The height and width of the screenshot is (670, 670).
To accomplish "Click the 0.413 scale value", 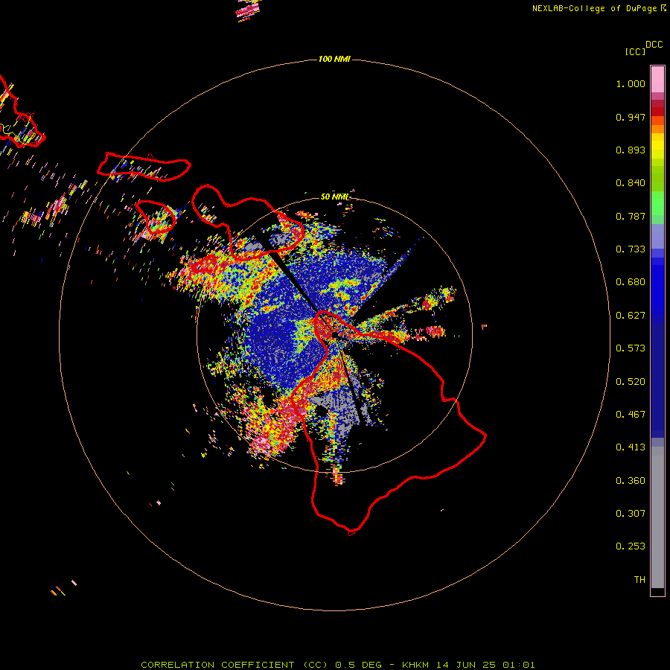I will tap(631, 447).
